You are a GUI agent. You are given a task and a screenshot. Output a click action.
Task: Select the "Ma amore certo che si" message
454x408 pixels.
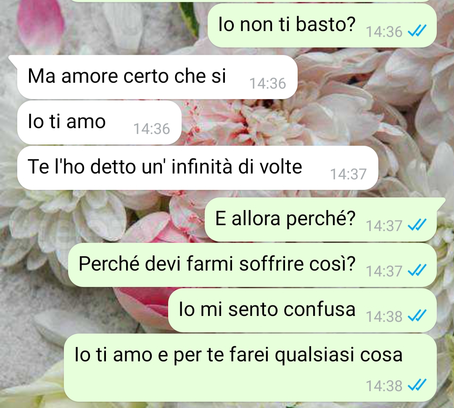click(x=157, y=77)
